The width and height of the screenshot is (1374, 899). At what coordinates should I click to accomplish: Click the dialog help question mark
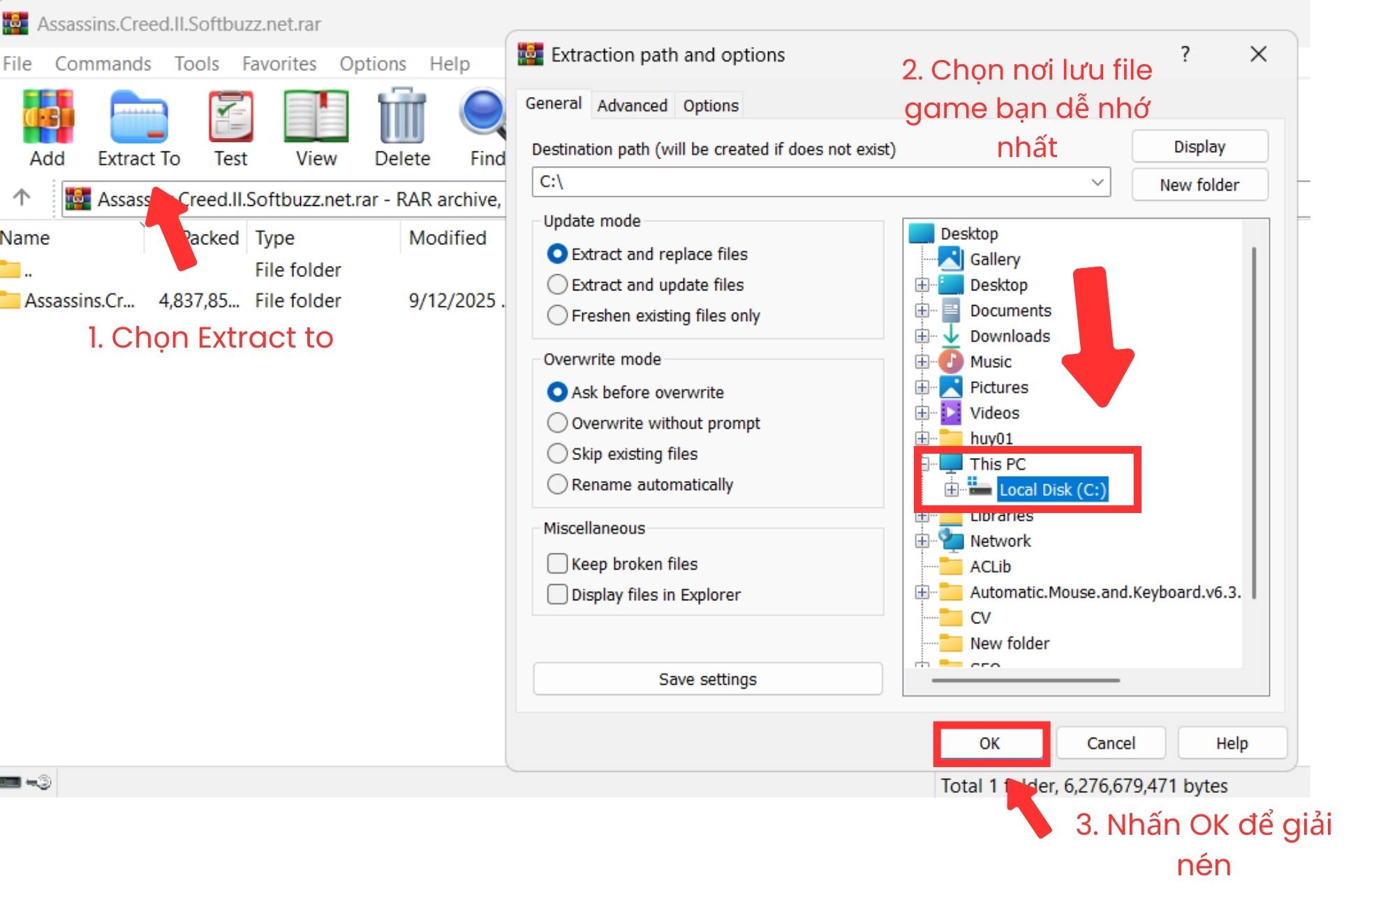(x=1185, y=54)
